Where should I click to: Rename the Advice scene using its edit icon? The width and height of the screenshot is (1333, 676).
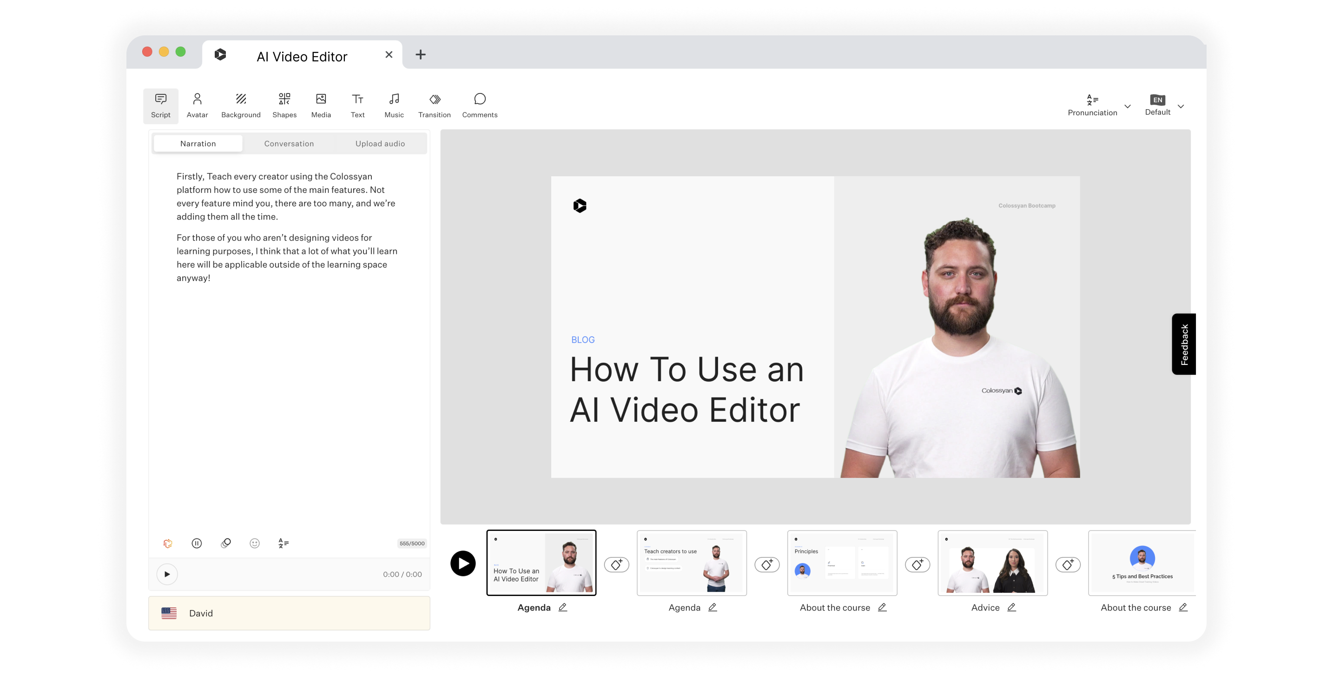tap(1012, 607)
